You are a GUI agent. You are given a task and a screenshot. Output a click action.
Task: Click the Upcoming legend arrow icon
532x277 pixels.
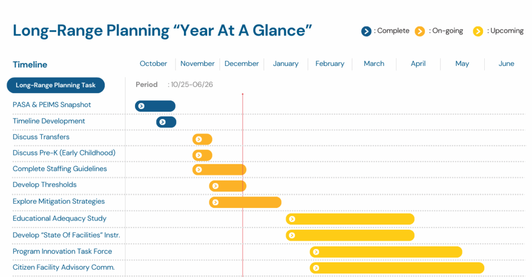[478, 31]
